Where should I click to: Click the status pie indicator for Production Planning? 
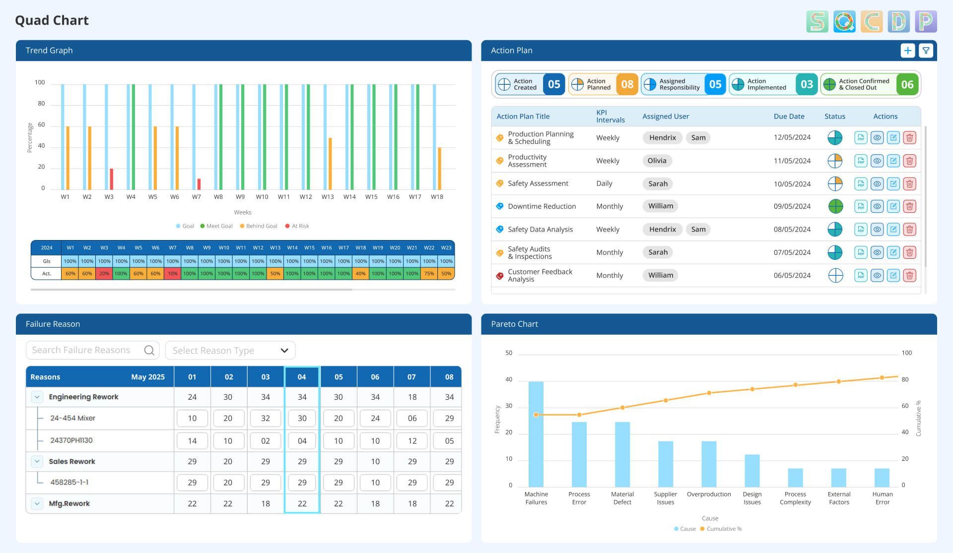(x=835, y=137)
